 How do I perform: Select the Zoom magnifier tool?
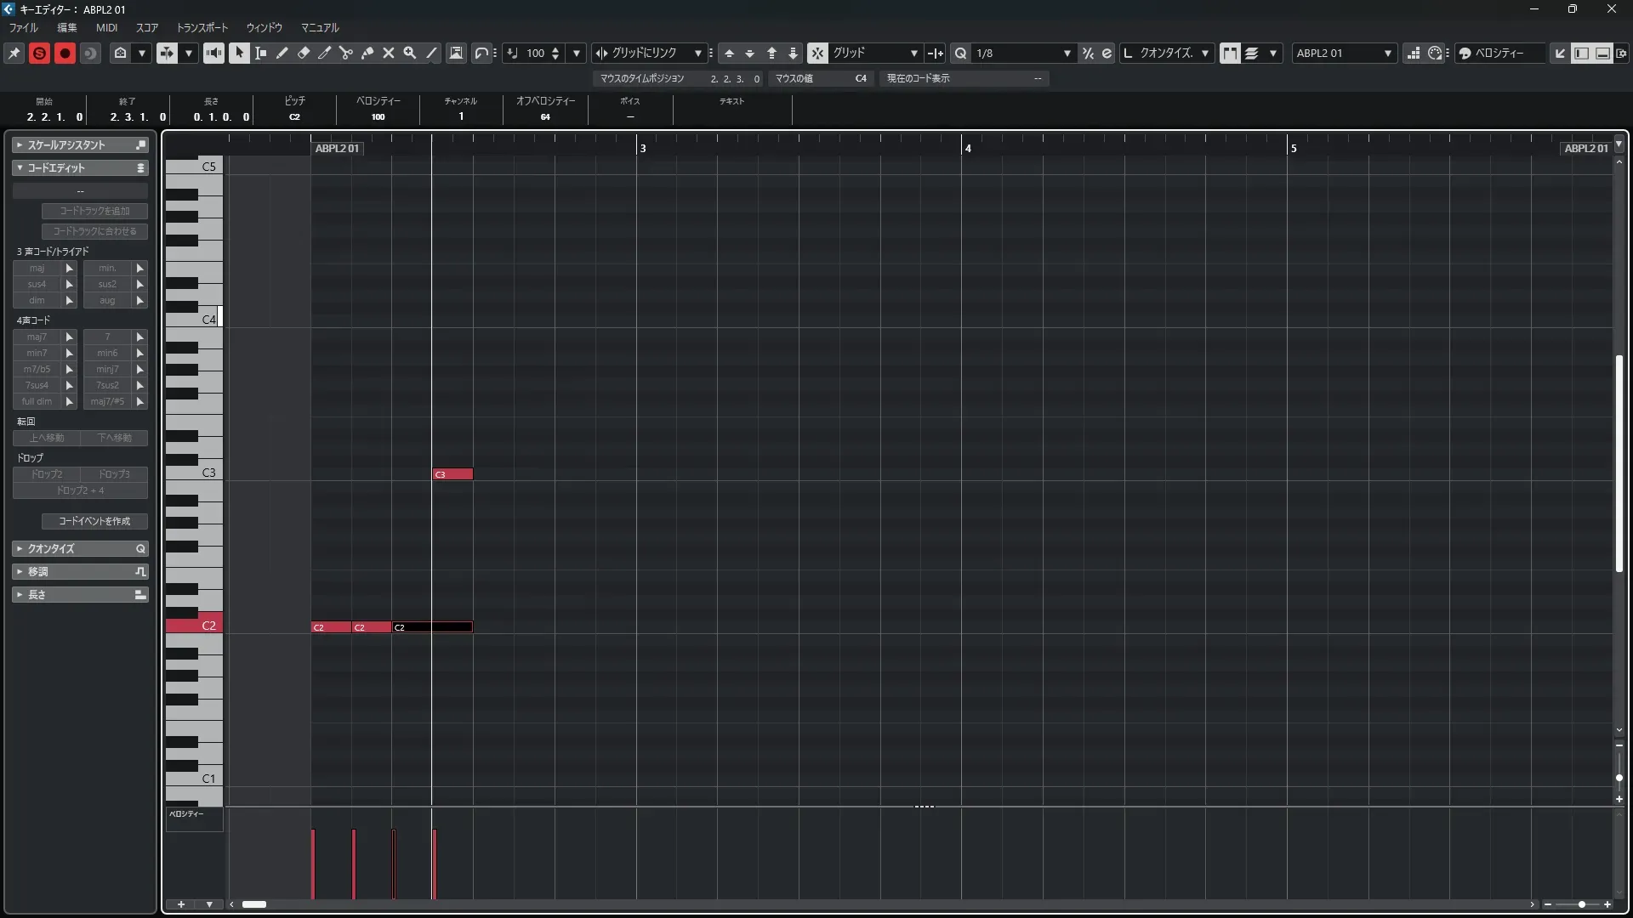tap(410, 53)
